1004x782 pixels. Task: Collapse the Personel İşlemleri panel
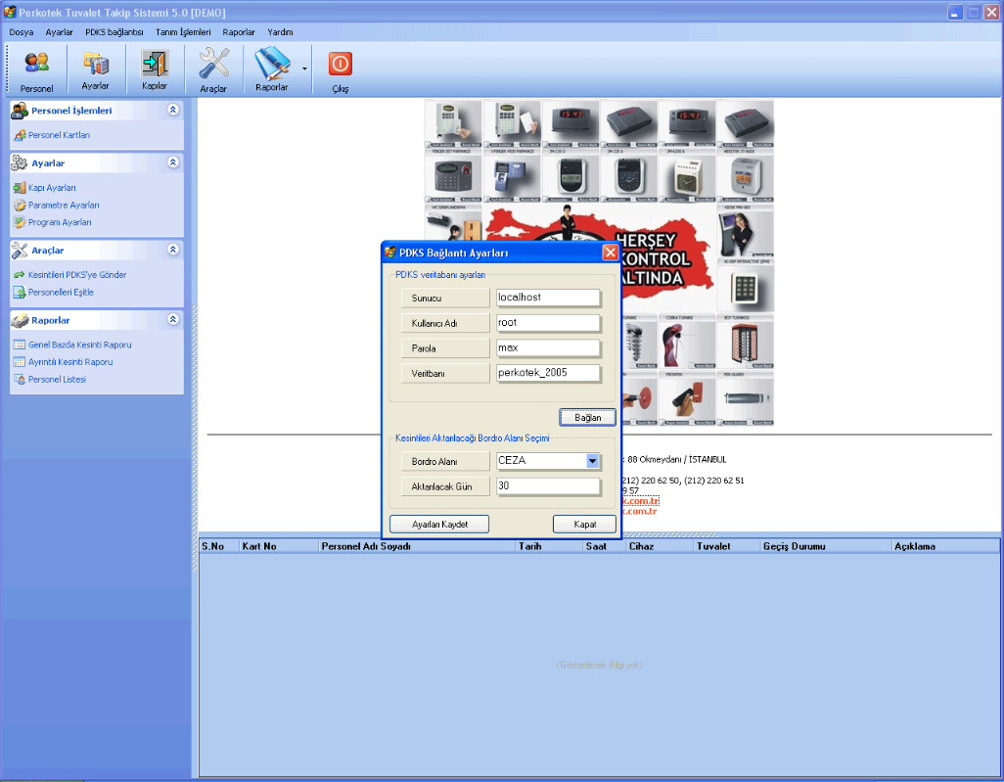tap(173, 111)
